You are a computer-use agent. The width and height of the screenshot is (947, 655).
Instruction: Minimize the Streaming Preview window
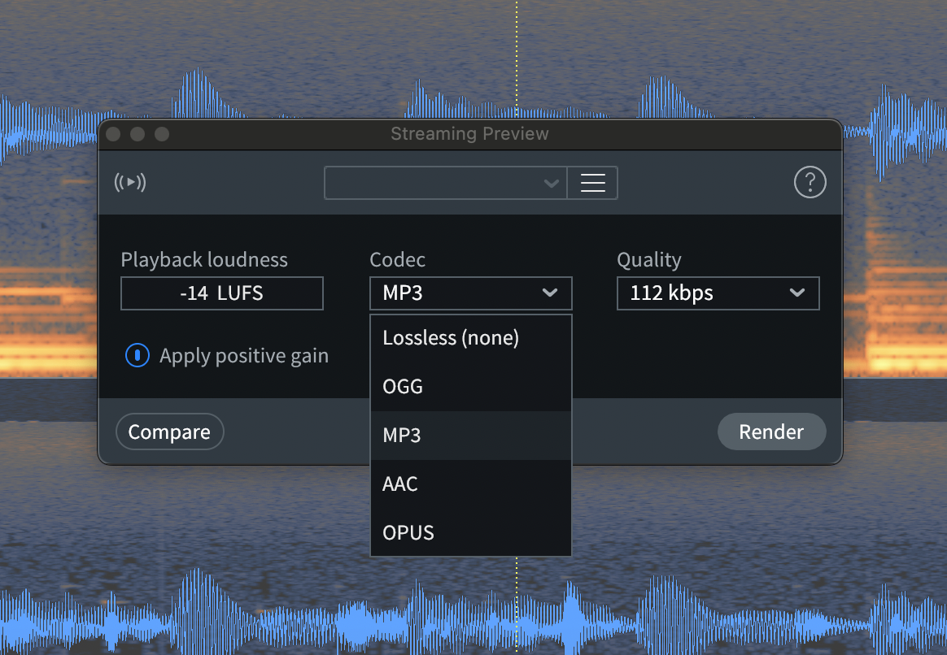pyautogui.click(x=137, y=134)
